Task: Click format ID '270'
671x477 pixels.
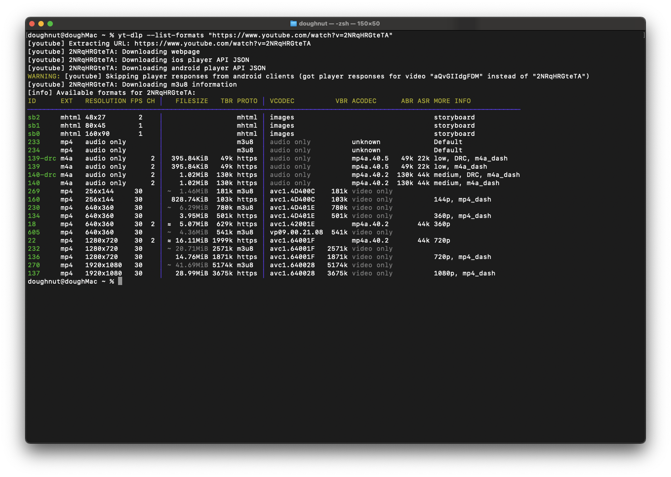Action: pos(34,265)
